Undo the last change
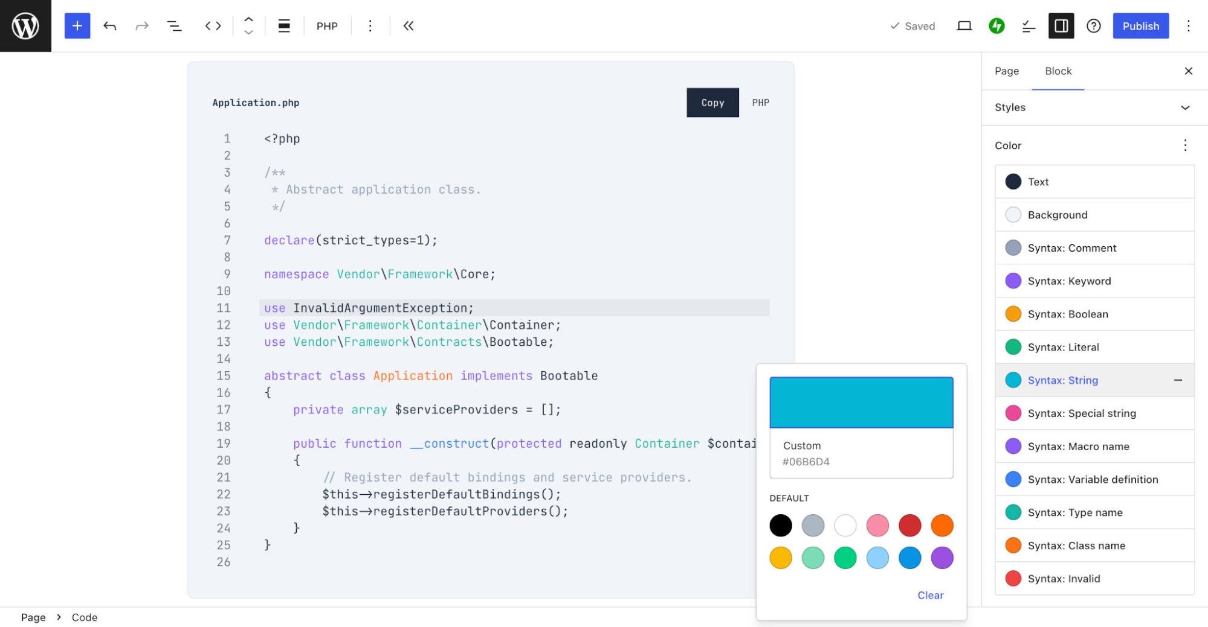The height and width of the screenshot is (627, 1208). pos(110,26)
